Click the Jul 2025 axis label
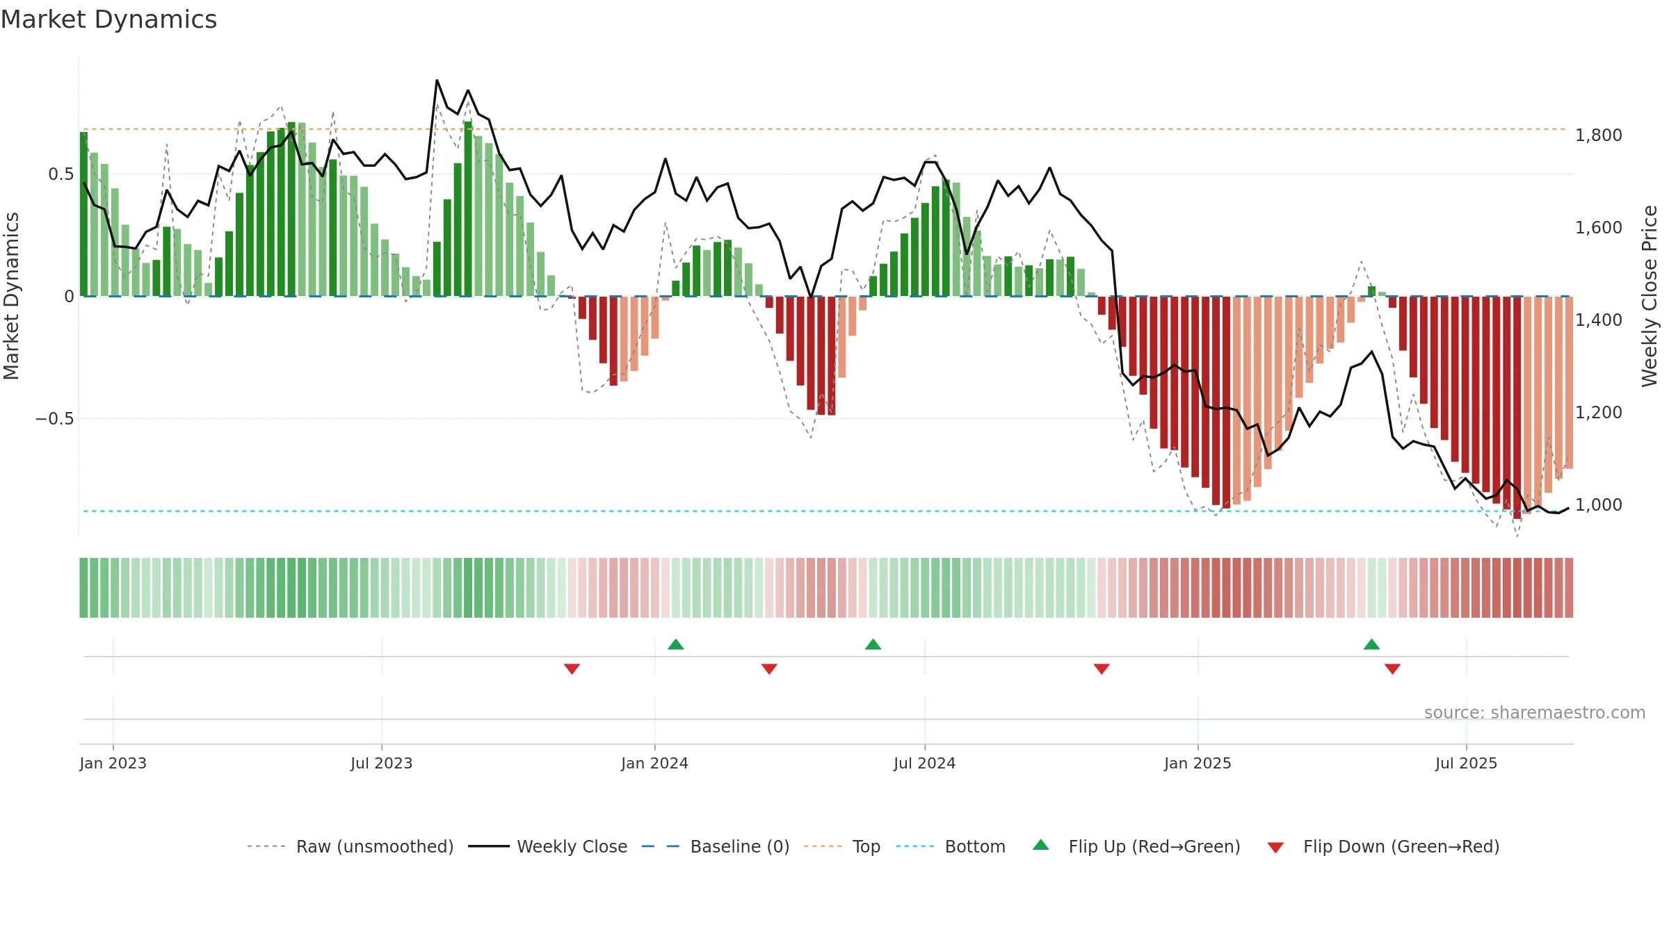 point(1466,763)
